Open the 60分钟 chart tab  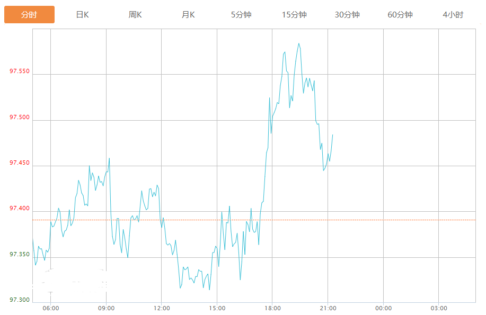400,15
